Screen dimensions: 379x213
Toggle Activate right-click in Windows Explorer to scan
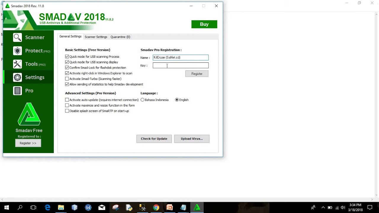[x=67, y=73]
